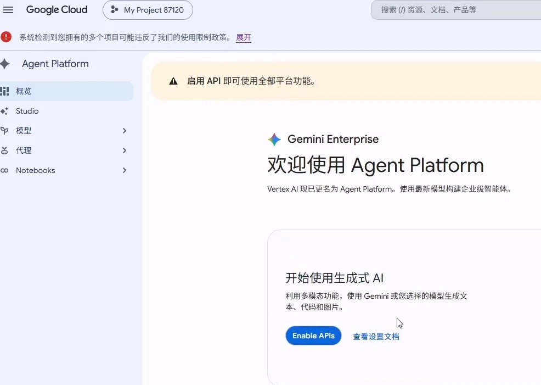Expand the Notebooks submenu chevron
541x385 pixels.
point(125,171)
